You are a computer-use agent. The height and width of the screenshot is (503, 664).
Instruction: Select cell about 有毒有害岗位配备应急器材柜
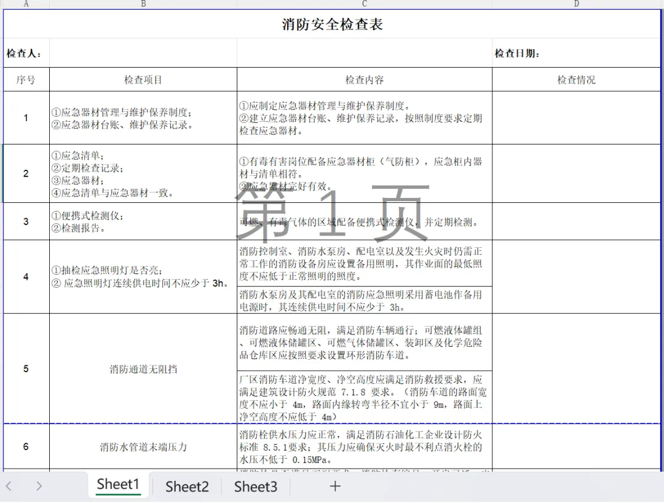365,173
